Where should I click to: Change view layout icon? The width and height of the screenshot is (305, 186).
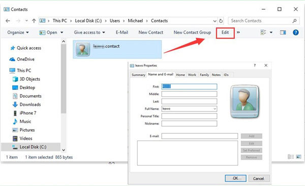pos(263,32)
